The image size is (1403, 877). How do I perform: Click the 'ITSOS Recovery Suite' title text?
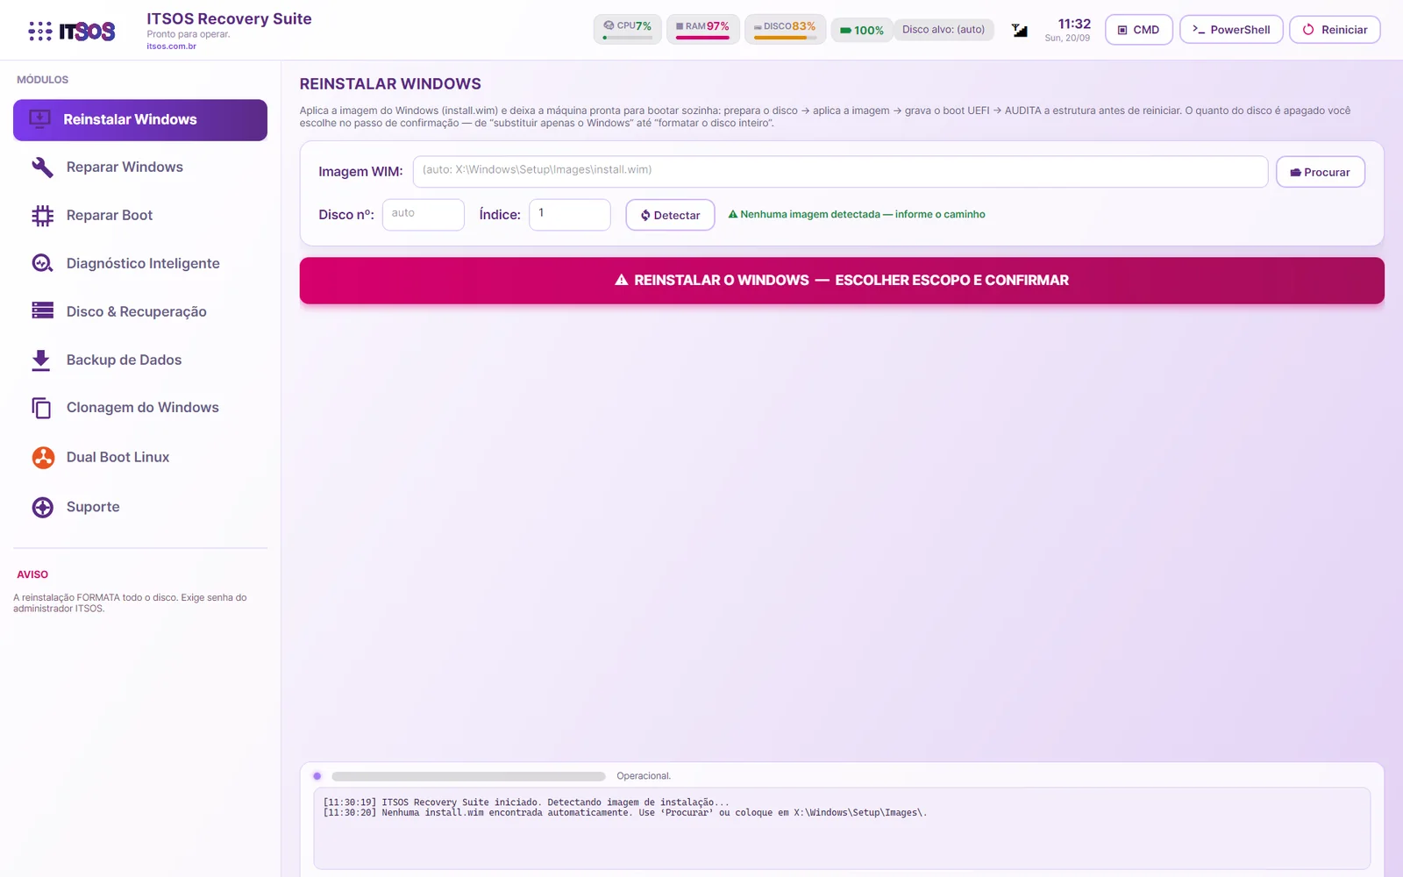pos(229,19)
